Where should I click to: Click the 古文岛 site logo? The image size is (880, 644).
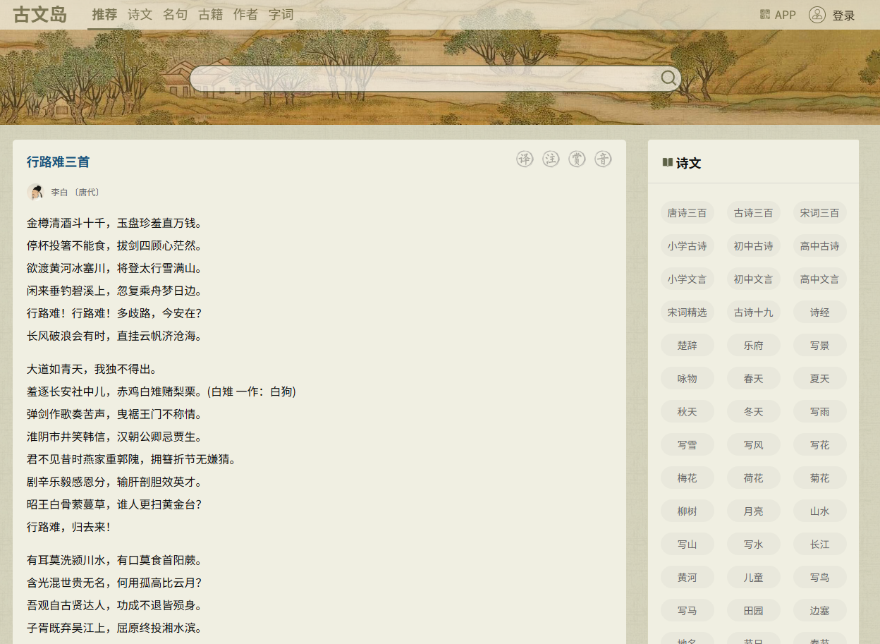[40, 15]
